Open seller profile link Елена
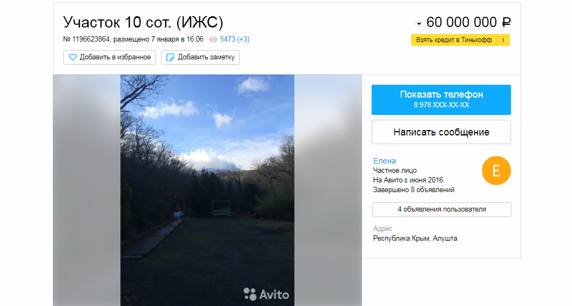This screenshot has height=306, width=572. click(384, 161)
